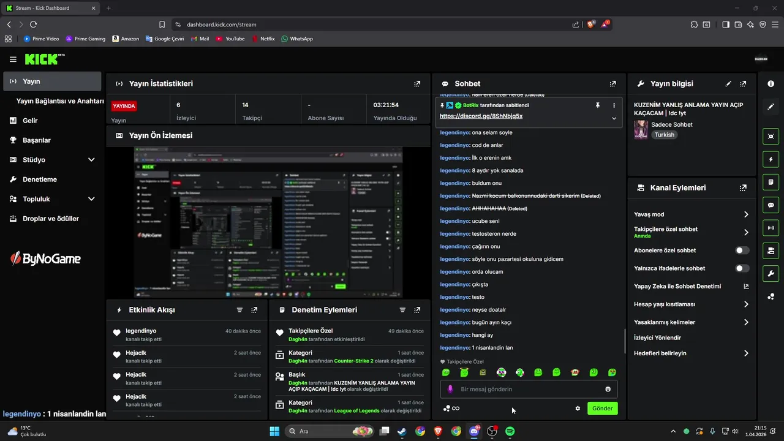Toggle the document widget in the right sidebar

pyautogui.click(x=771, y=183)
